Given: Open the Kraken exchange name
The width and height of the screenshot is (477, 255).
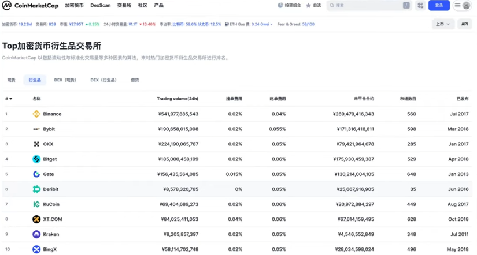Looking at the screenshot, I should tap(51, 234).
